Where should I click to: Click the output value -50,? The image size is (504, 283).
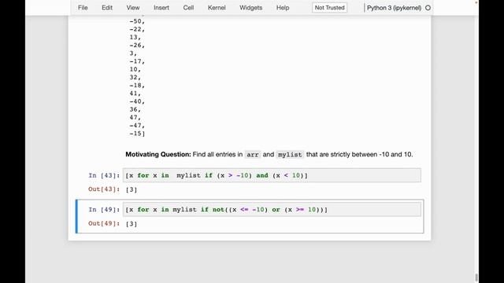click(x=137, y=21)
